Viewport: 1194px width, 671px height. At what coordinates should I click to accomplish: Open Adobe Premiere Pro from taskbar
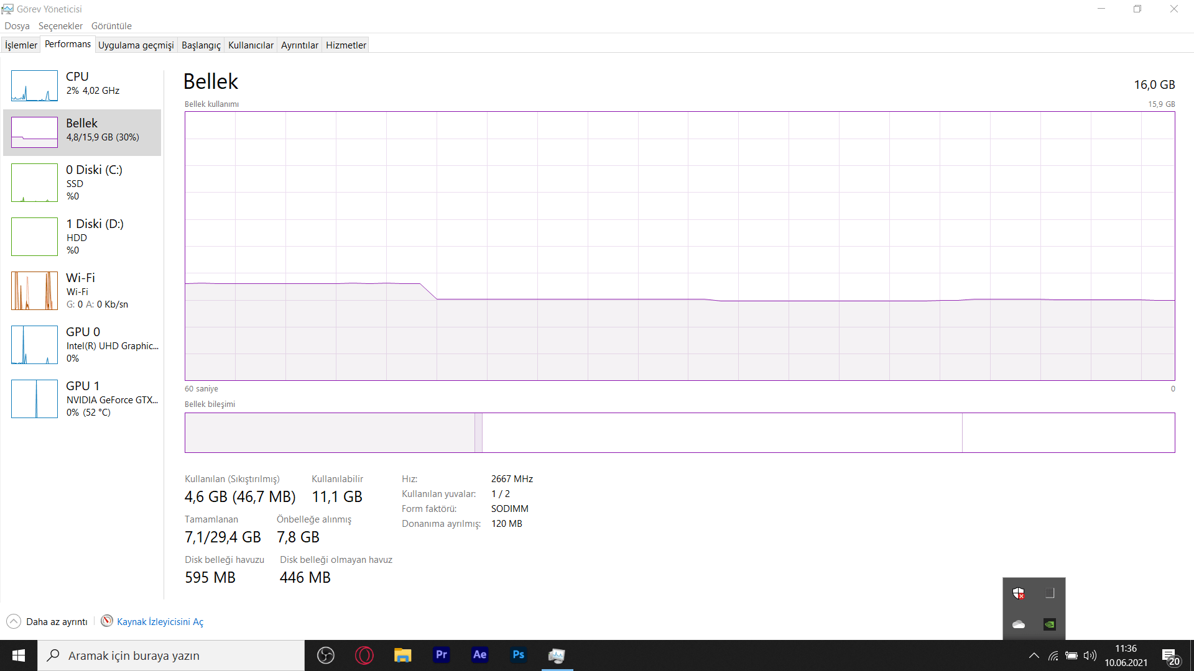pyautogui.click(x=442, y=655)
